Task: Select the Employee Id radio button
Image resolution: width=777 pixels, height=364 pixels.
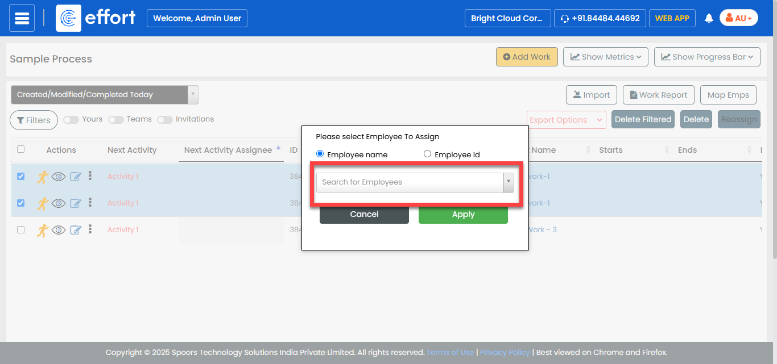Action: coord(428,154)
